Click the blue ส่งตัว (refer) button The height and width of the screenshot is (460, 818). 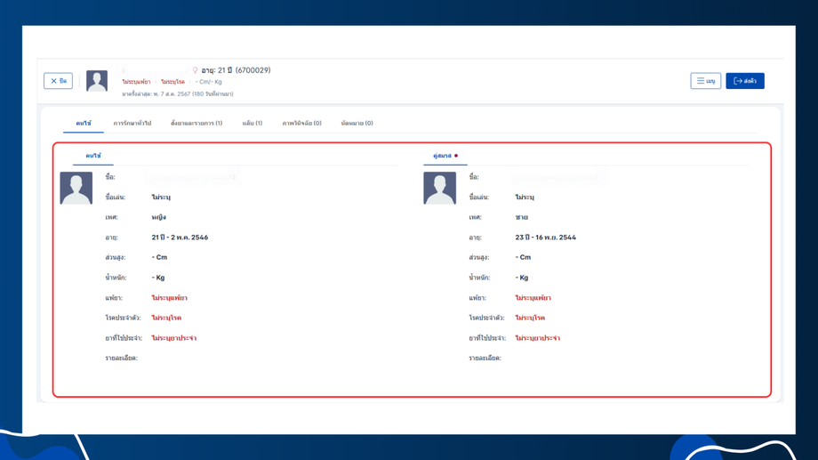click(745, 81)
